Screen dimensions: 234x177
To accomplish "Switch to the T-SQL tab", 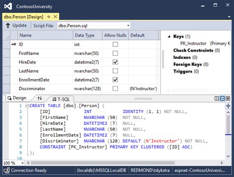I will pos(61,99).
